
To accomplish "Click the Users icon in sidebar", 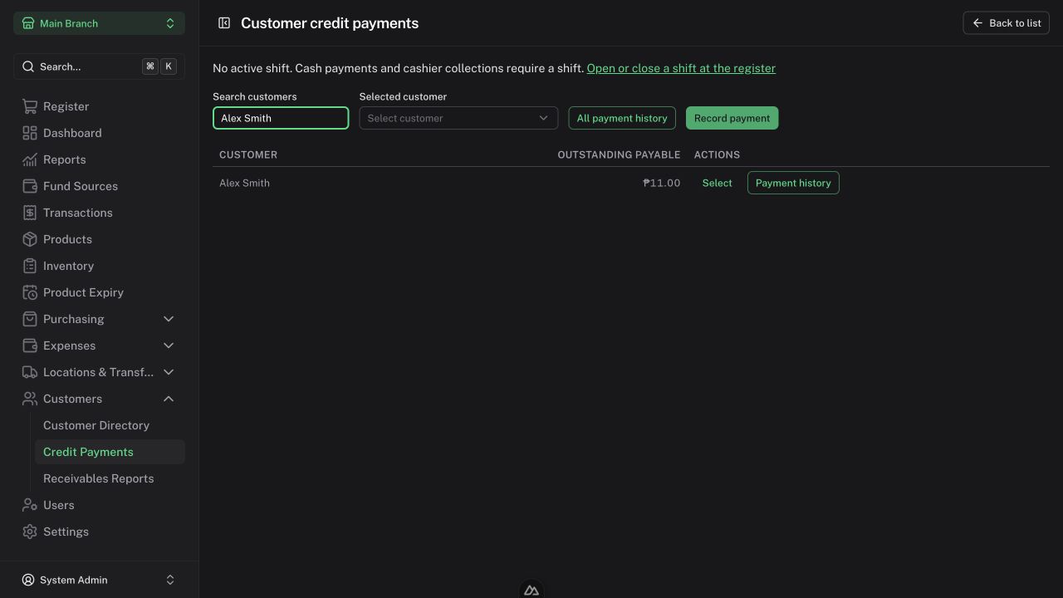I will pos(30,505).
